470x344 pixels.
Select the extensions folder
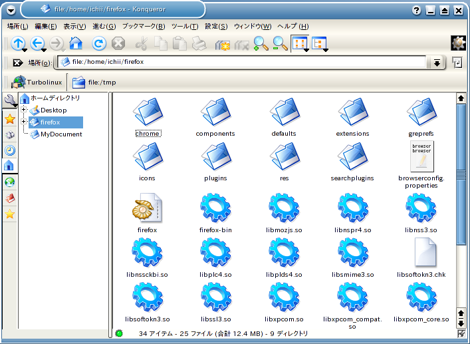click(x=352, y=117)
